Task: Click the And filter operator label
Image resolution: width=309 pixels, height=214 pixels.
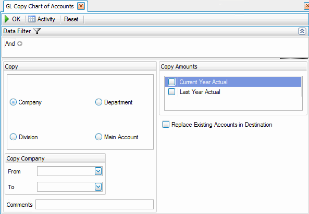Action: pos(10,44)
